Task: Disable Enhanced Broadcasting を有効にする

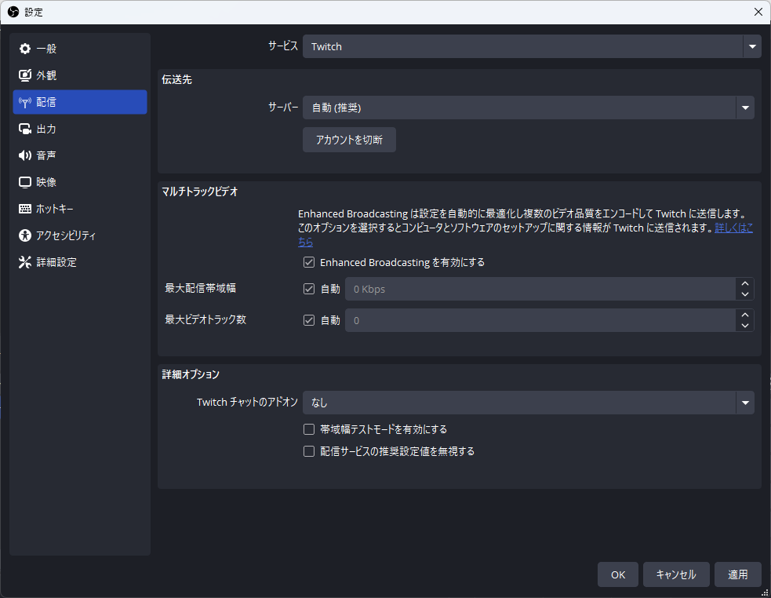Action: coord(308,262)
